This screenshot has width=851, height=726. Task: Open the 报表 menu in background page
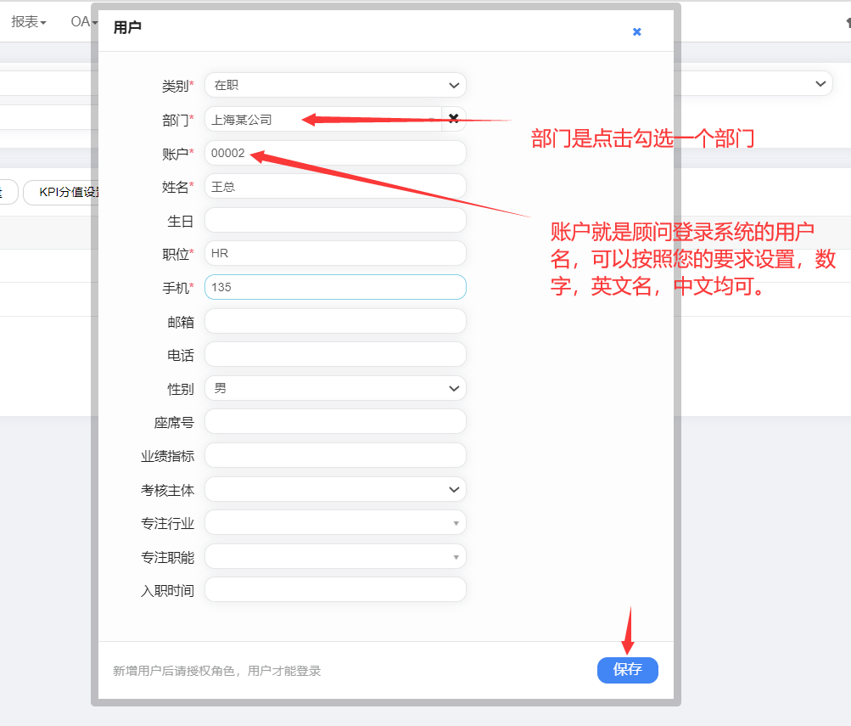(x=29, y=22)
